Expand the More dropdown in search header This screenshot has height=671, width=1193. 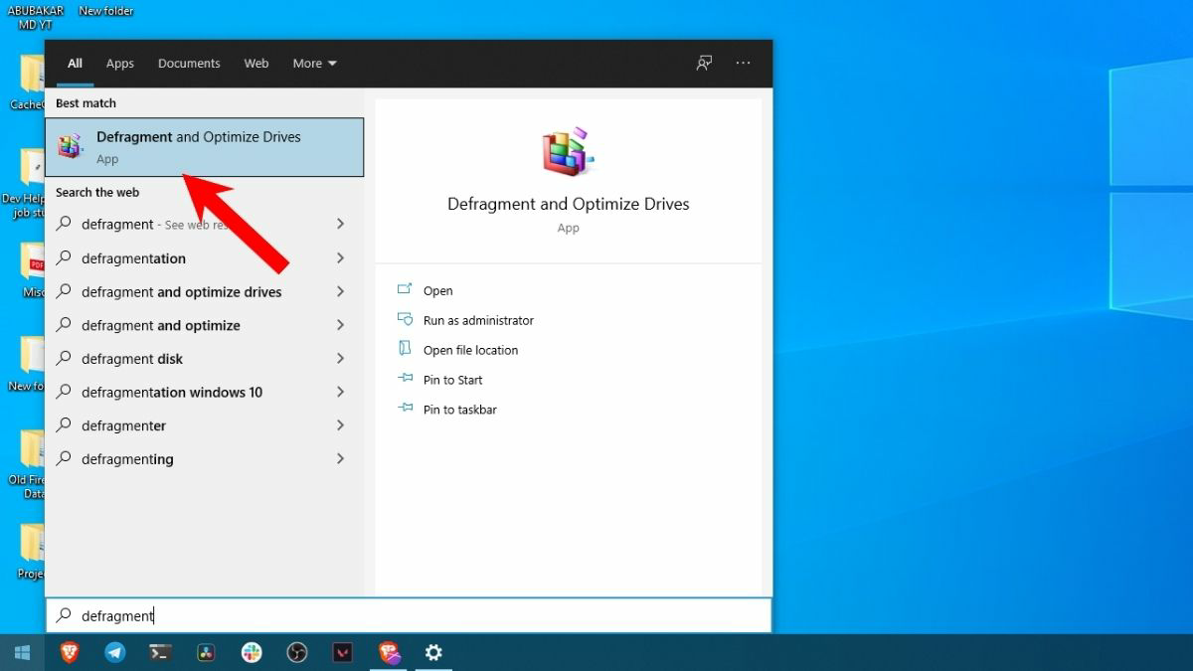tap(314, 63)
